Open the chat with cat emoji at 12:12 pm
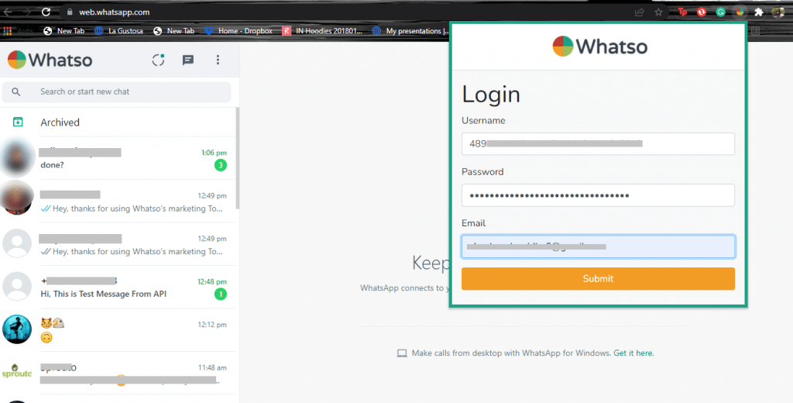The image size is (793, 403). tap(118, 330)
